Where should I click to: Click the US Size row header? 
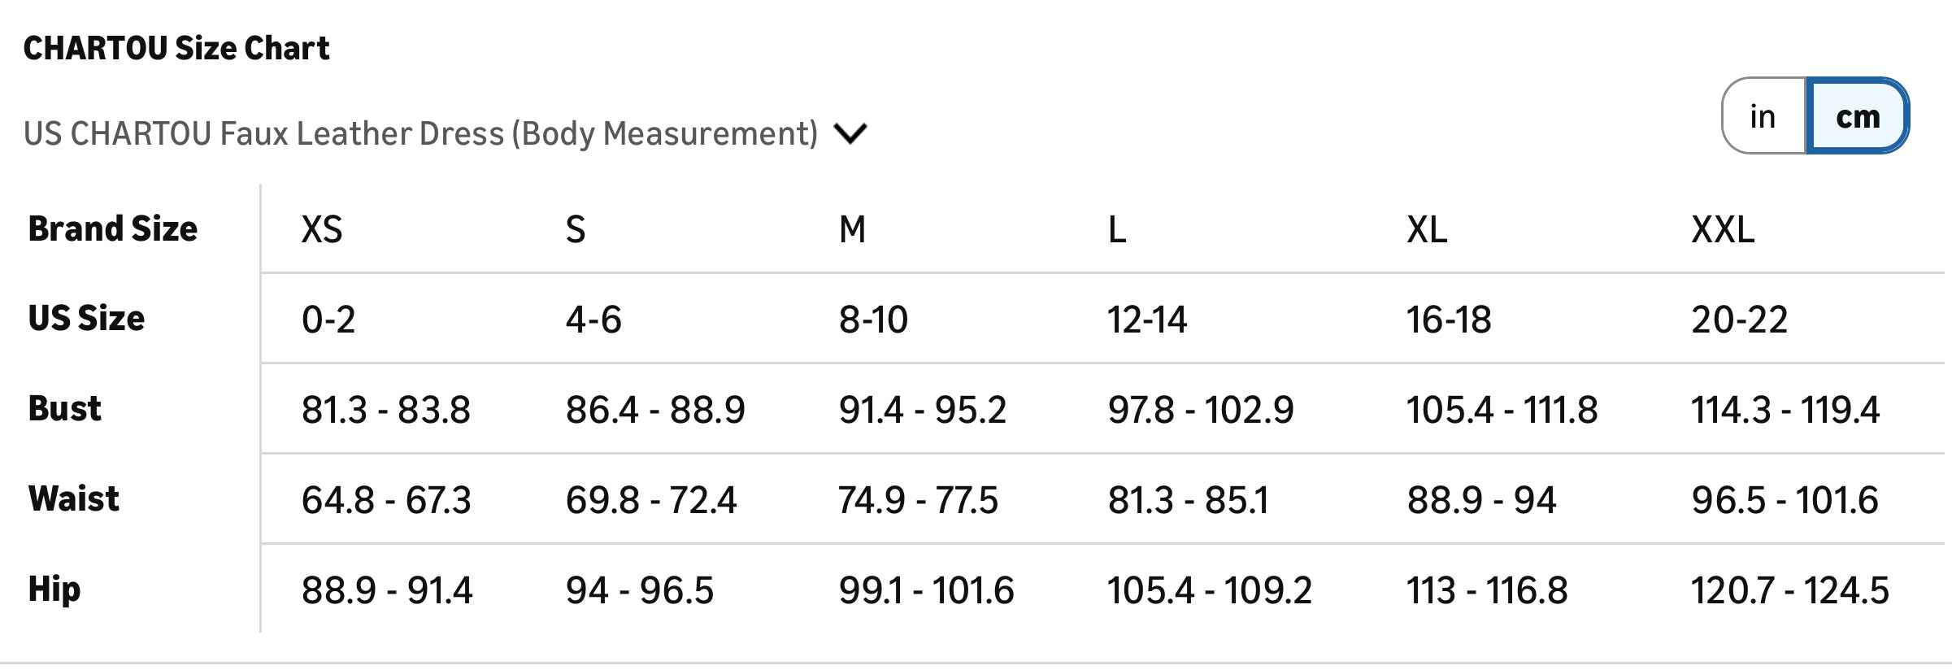click(x=86, y=318)
